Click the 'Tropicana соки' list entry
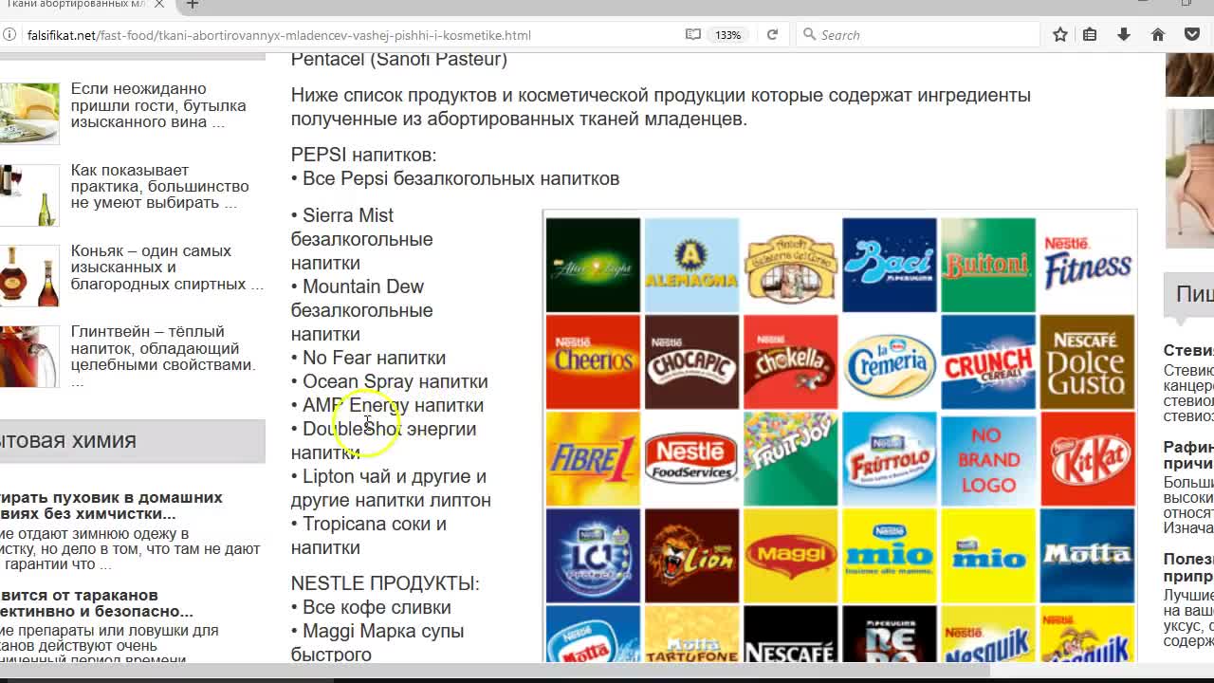 coord(369,536)
